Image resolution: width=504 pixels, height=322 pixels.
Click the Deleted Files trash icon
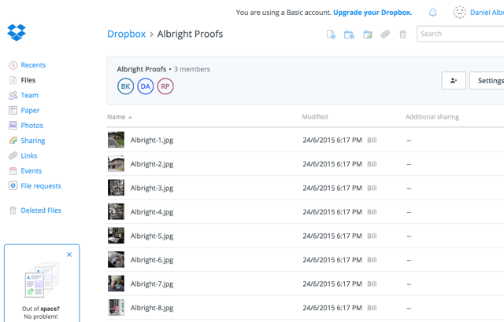coord(13,210)
